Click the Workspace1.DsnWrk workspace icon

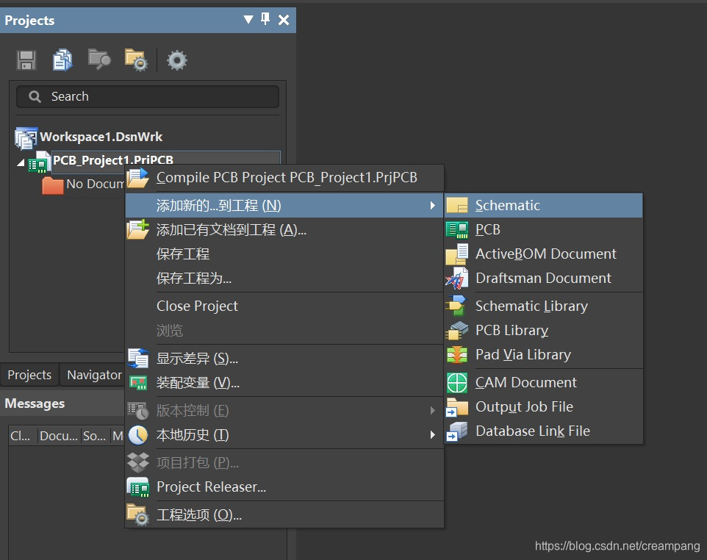tap(26, 137)
